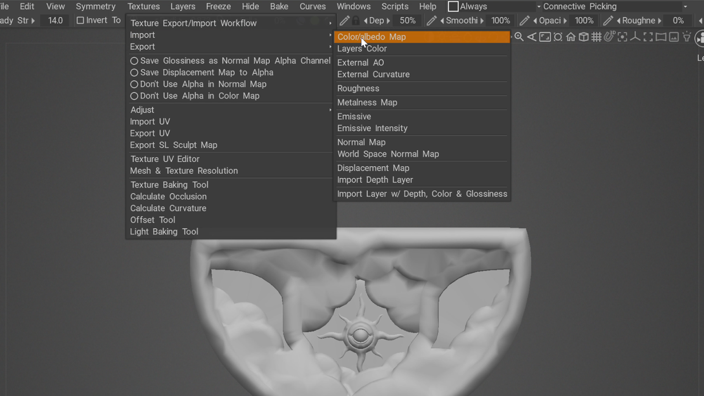The image size is (704, 396).
Task: Toggle the 3D magnet snapping icon
Action: (x=609, y=37)
